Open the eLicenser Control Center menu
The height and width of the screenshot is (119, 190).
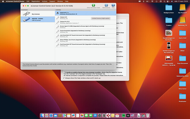coord(15,1)
